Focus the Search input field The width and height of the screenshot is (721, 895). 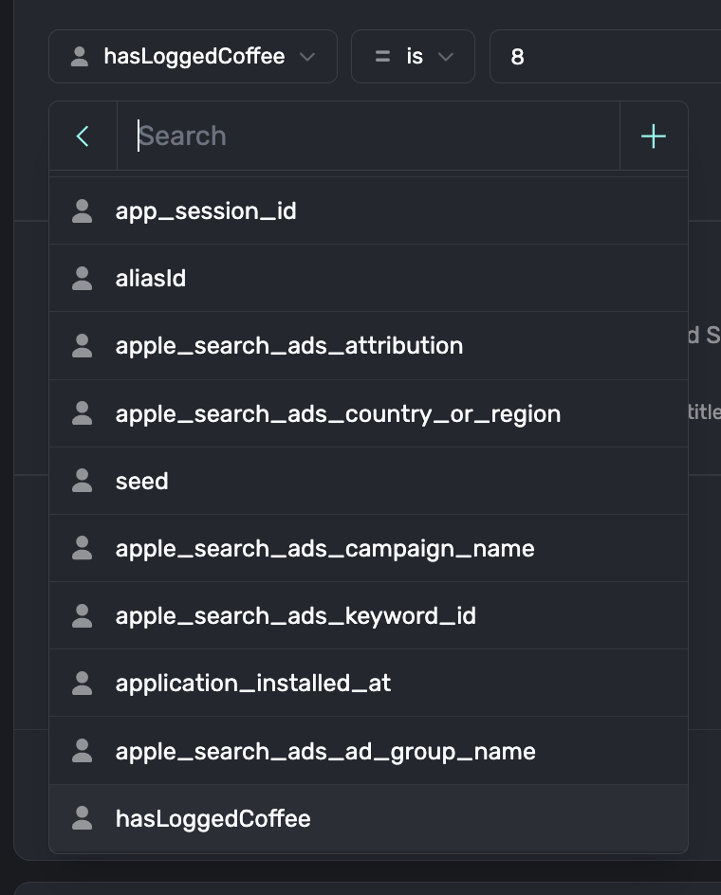370,137
